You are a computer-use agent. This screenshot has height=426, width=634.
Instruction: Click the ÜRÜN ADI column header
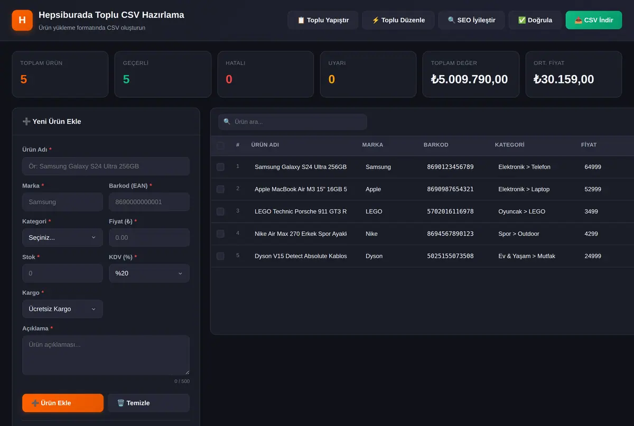(265, 145)
